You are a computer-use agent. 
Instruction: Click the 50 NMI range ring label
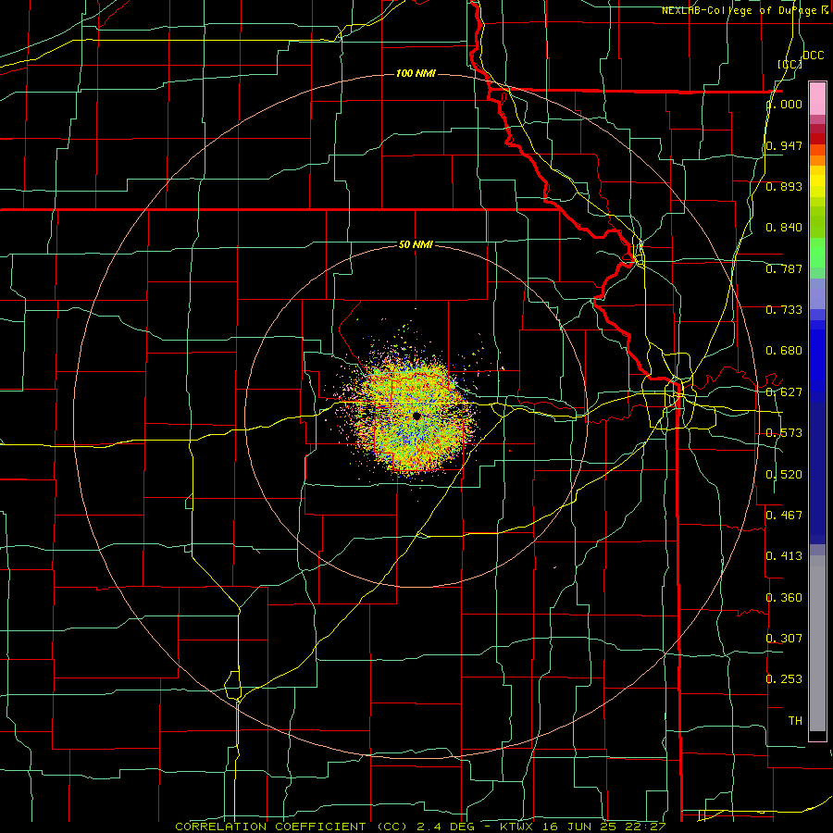click(416, 244)
